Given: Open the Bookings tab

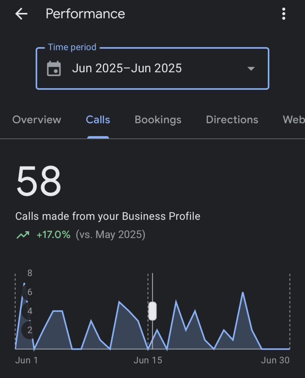Looking at the screenshot, I should (158, 120).
